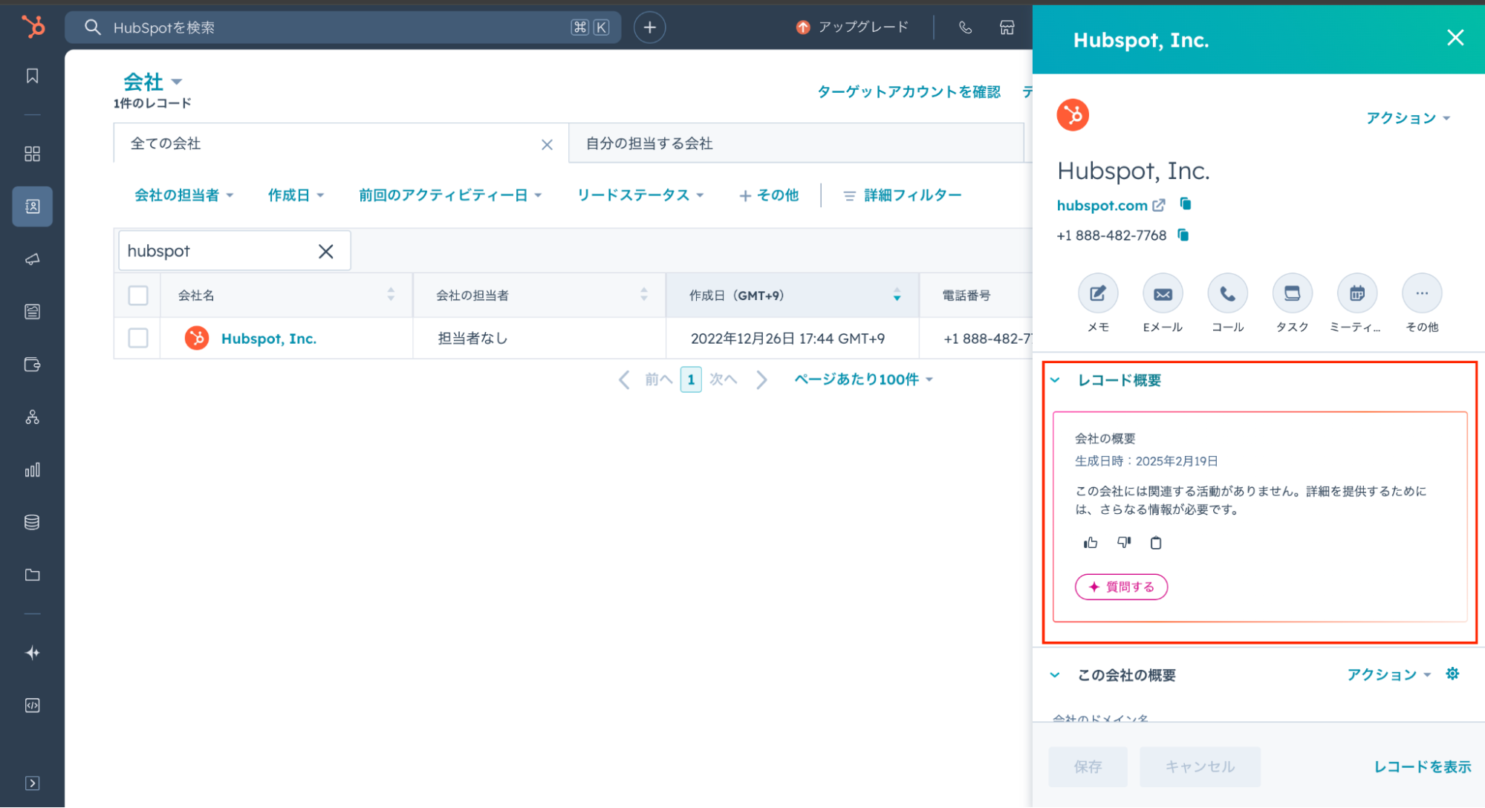This screenshot has width=1485, height=808.
Task: Collapse the この会社の概要 section
Action: click(1055, 675)
